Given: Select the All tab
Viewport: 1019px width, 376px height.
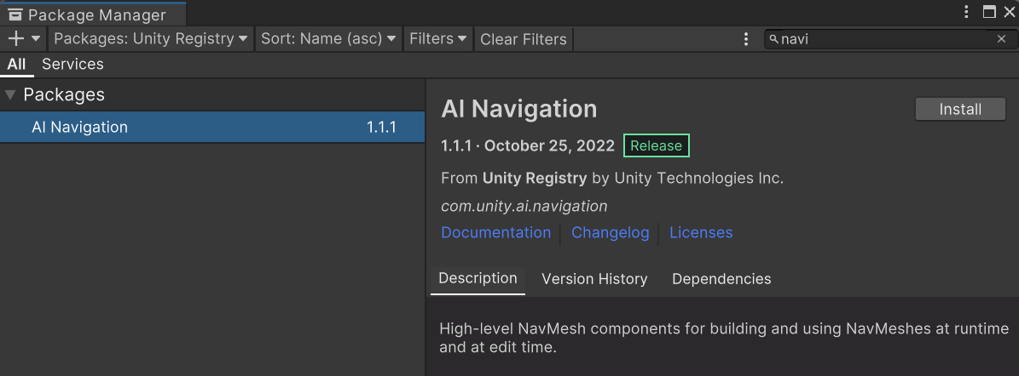Looking at the screenshot, I should (17, 64).
